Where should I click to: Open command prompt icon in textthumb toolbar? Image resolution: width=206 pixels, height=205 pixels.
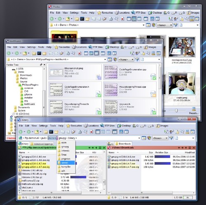pos(39,53)
